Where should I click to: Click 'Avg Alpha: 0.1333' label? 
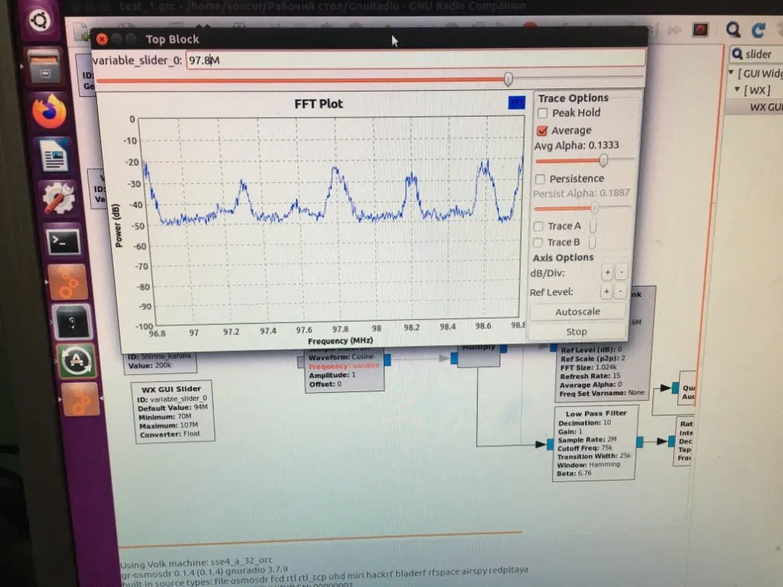tap(576, 146)
